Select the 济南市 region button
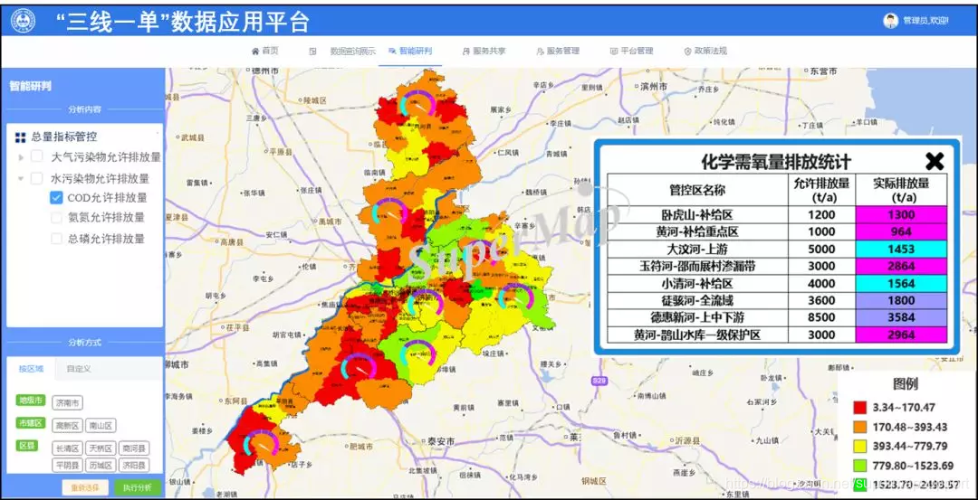 tap(67, 403)
